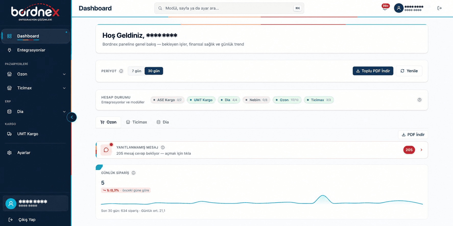The width and height of the screenshot is (453, 226).
Task: Open UMT Kargo in the sidebar
Action: [35, 134]
